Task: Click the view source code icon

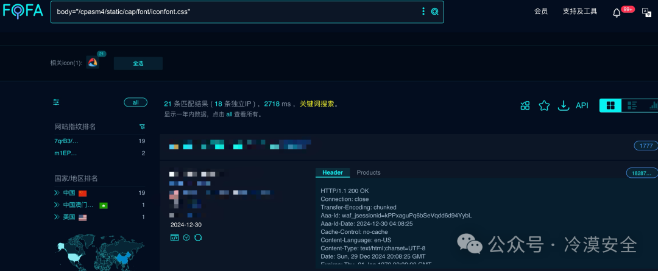Action: pos(174,238)
